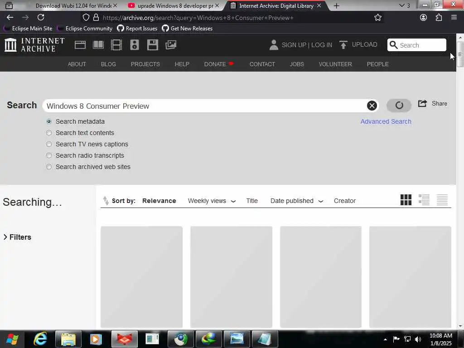The image size is (464, 348).
Task: Open the Blog menu item
Action: coord(108,64)
